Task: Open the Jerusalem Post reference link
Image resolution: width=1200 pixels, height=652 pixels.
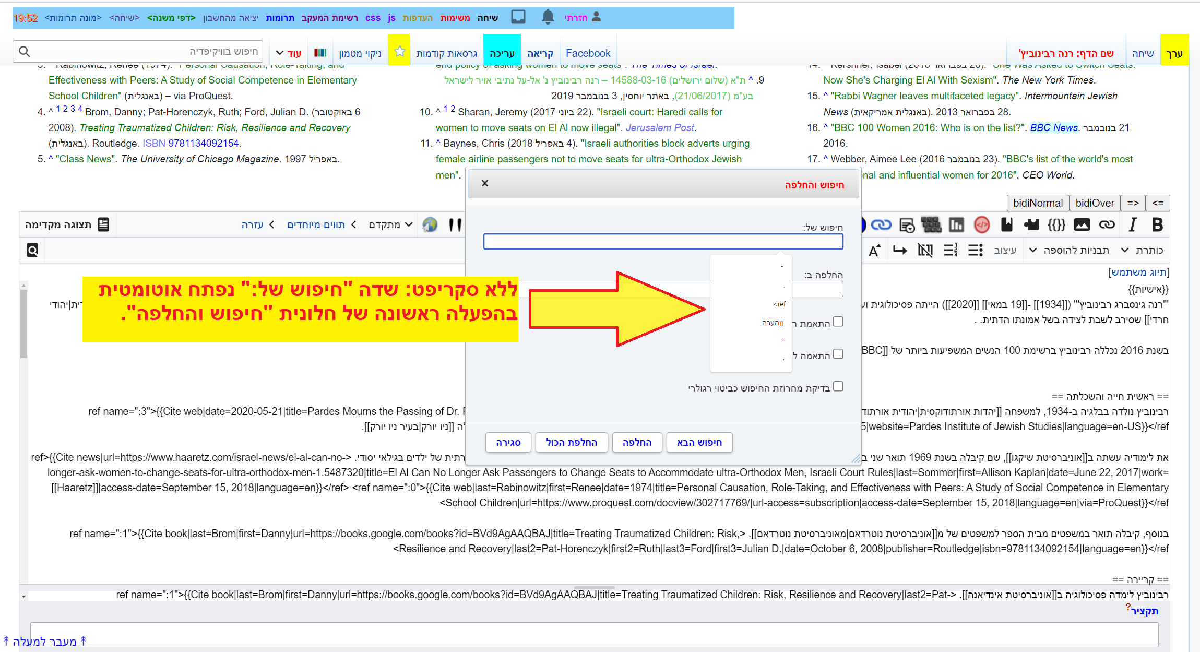Action: [x=660, y=127]
